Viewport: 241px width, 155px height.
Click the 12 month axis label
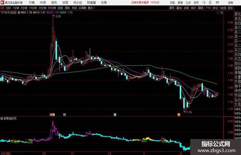[109, 153]
